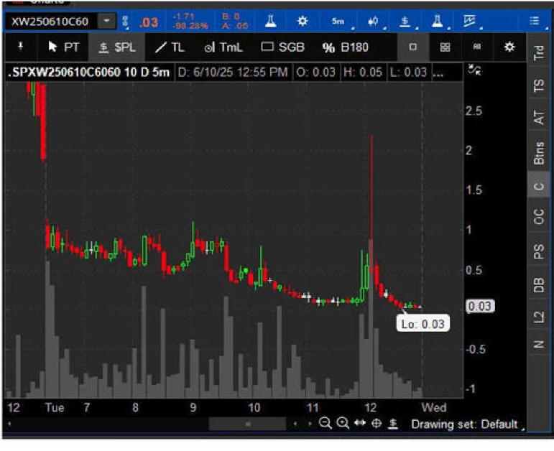Viewport: 554px width, 451px height.
Task: Select the $PL price level tool
Action: pyautogui.click(x=115, y=47)
